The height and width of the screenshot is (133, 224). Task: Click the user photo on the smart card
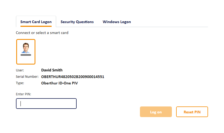[26, 48]
